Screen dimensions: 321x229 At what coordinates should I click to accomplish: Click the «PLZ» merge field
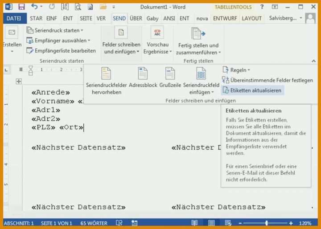[43, 127]
